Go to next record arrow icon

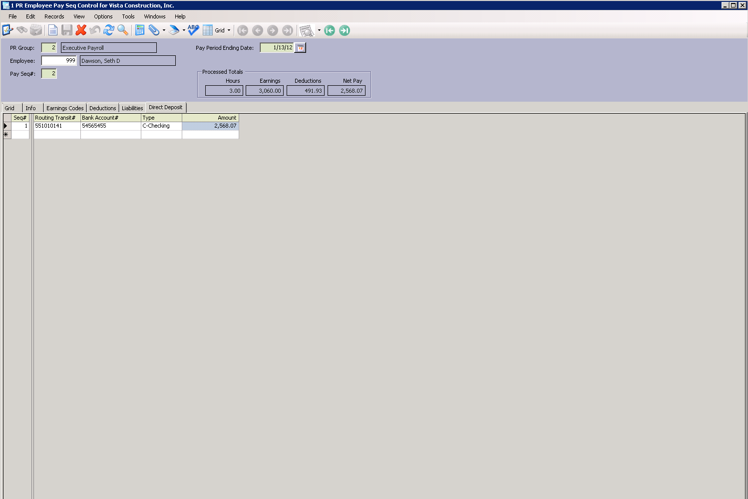click(273, 30)
